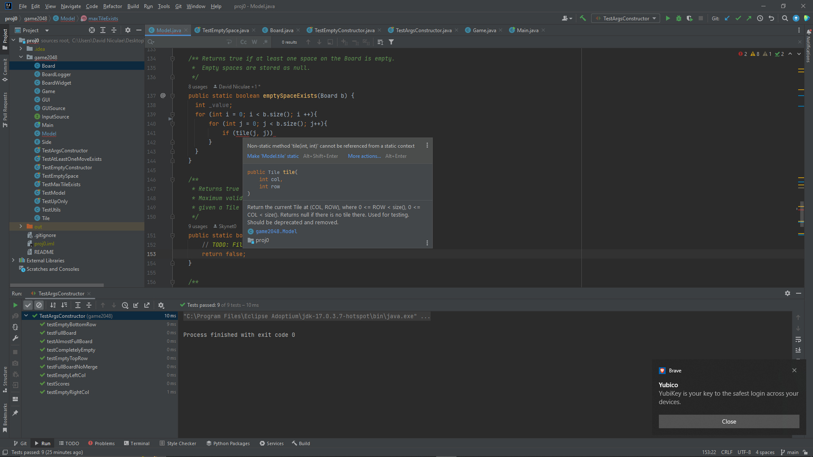
Task: Click the Make 'Model.tile' static link
Action: pyautogui.click(x=273, y=156)
